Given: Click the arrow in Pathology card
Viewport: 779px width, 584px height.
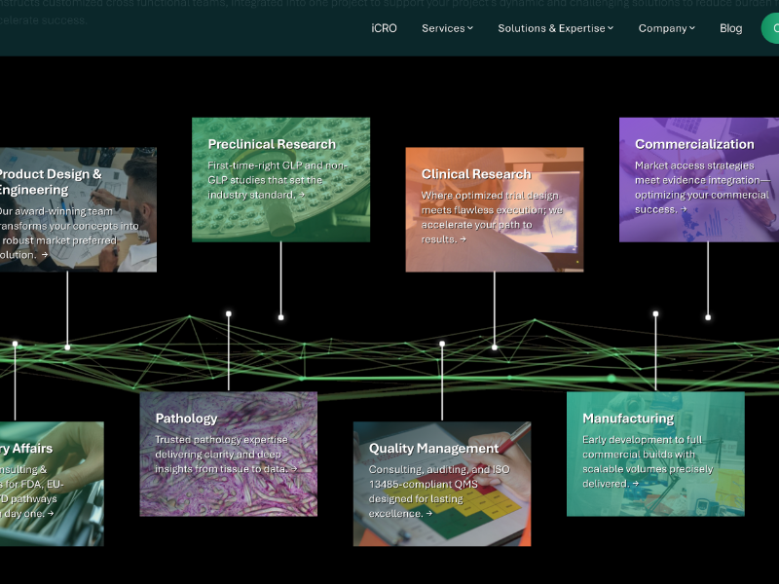Looking at the screenshot, I should pyautogui.click(x=293, y=469).
